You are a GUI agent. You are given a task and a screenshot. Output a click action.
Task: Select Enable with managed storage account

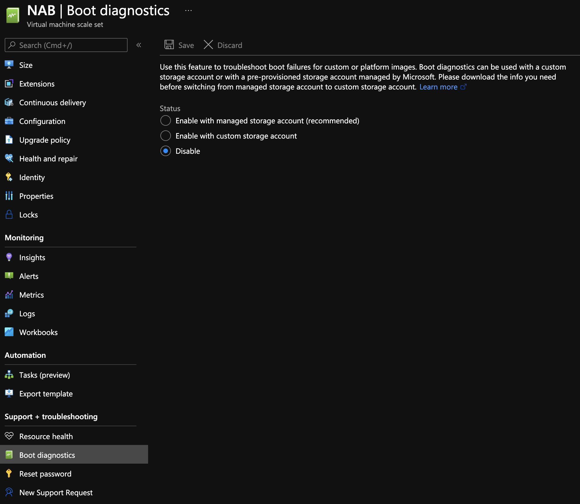[x=166, y=120]
